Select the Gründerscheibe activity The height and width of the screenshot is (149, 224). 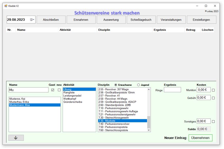point(79,102)
